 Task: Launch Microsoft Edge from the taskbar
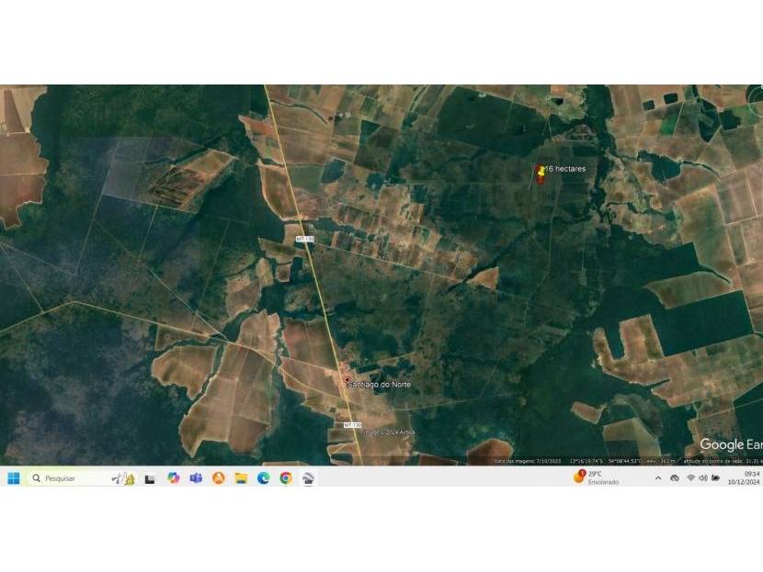pos(263,478)
